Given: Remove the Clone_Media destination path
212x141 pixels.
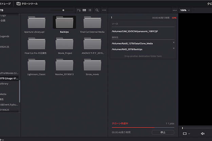Looking at the screenshot, I should coord(174,43).
